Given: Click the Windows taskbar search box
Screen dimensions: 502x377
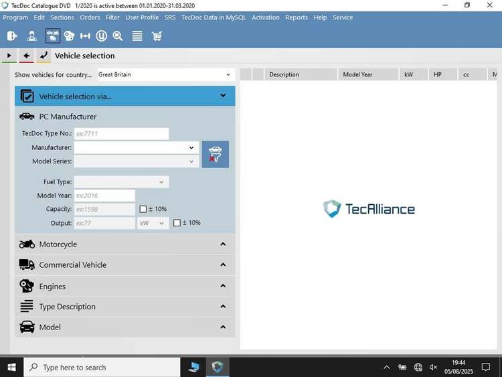Looking at the screenshot, I should pos(102,367).
